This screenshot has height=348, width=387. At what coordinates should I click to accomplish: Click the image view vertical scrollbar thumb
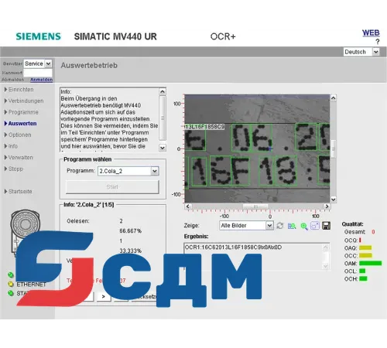tap(333, 148)
